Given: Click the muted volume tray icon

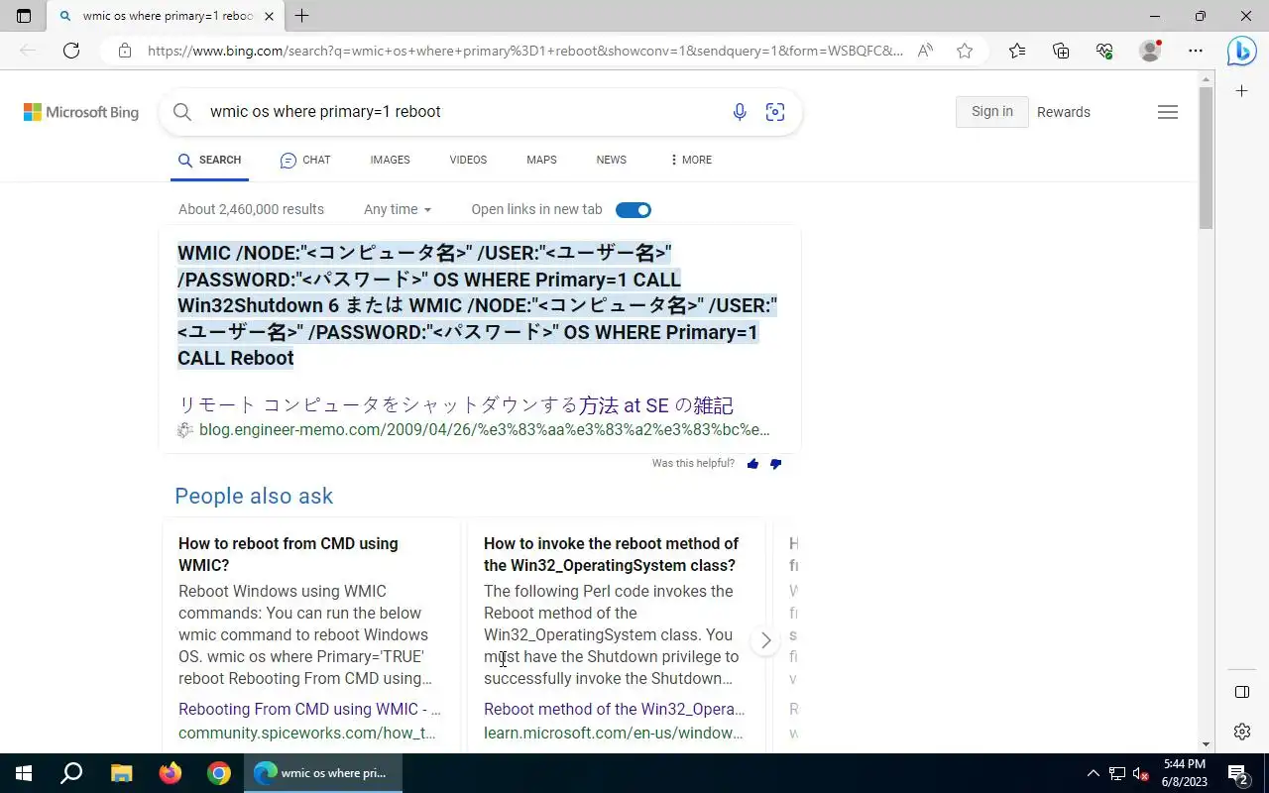Looking at the screenshot, I should 1141,773.
